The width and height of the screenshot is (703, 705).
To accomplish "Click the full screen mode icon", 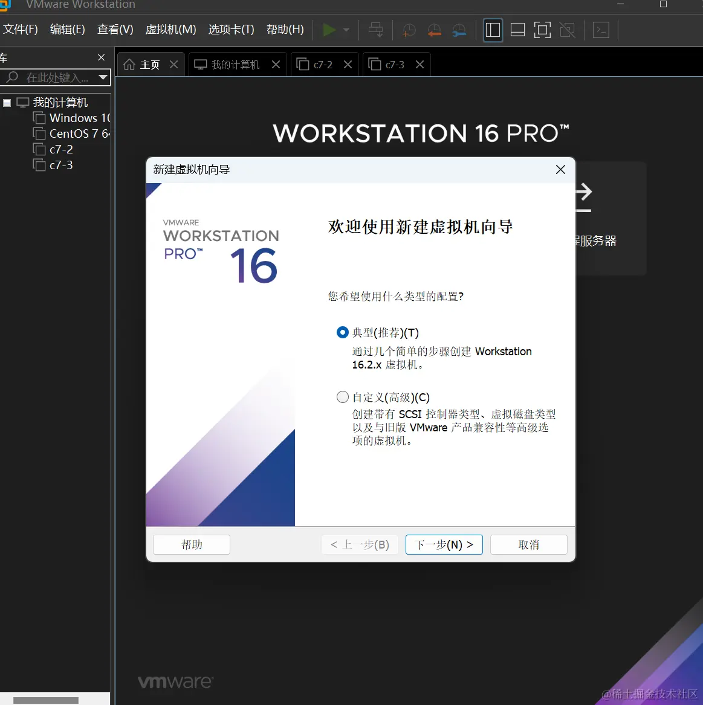I will [542, 30].
